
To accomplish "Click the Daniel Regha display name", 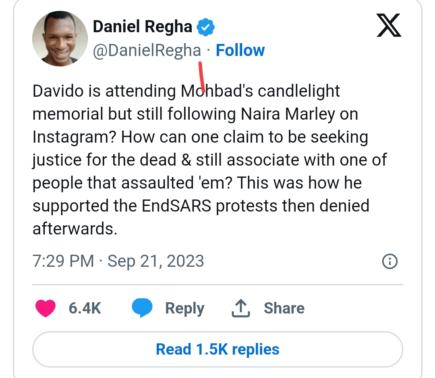I will pos(143,27).
